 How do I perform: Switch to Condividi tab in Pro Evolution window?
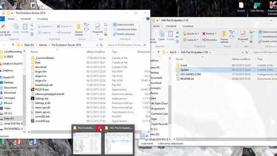pyautogui.click(x=26, y=19)
